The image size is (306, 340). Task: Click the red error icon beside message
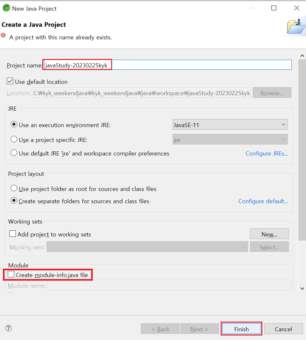[3, 35]
